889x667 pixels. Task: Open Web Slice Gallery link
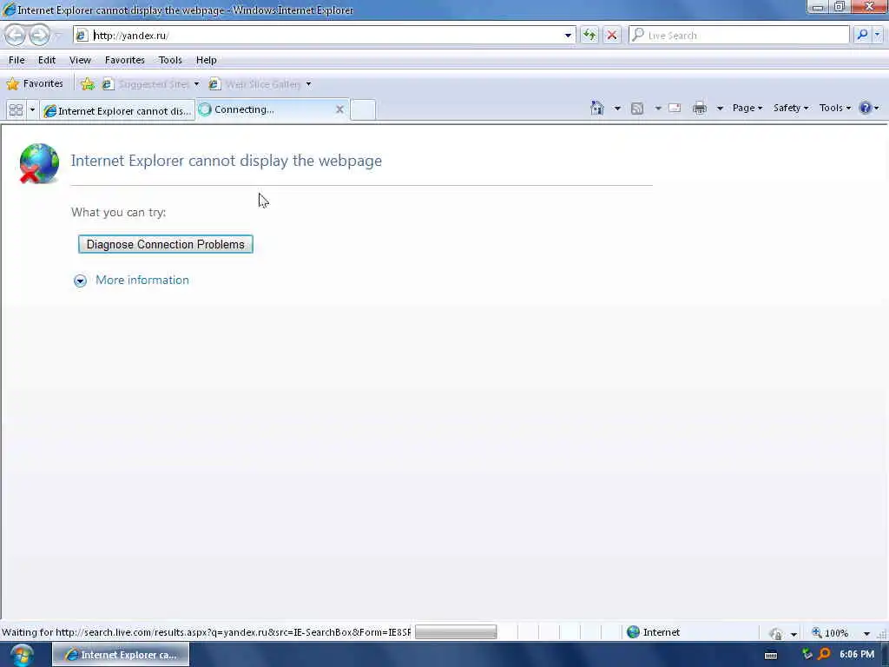point(255,84)
